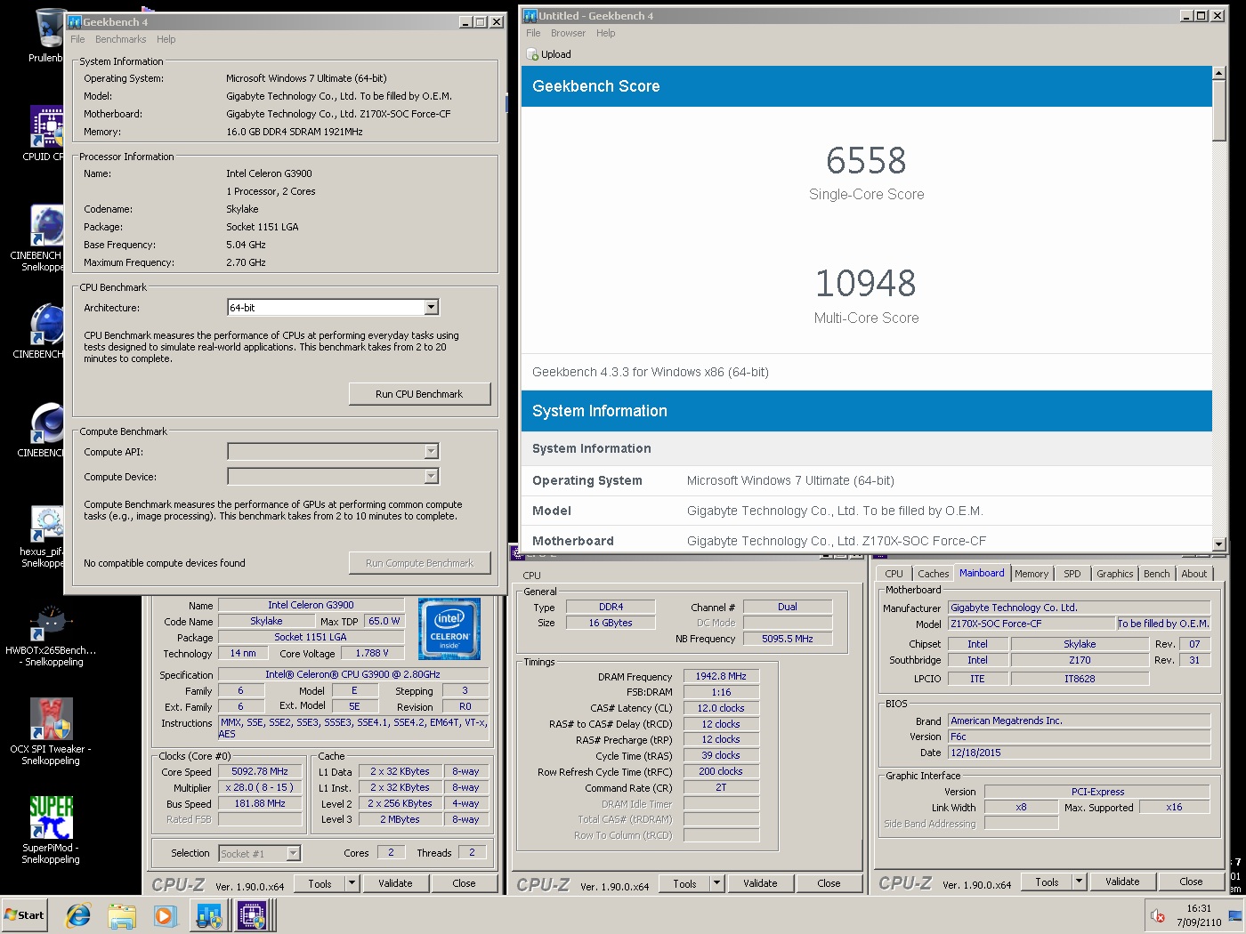Click the Untitled - Geekbench 4 title icon

coord(530,15)
